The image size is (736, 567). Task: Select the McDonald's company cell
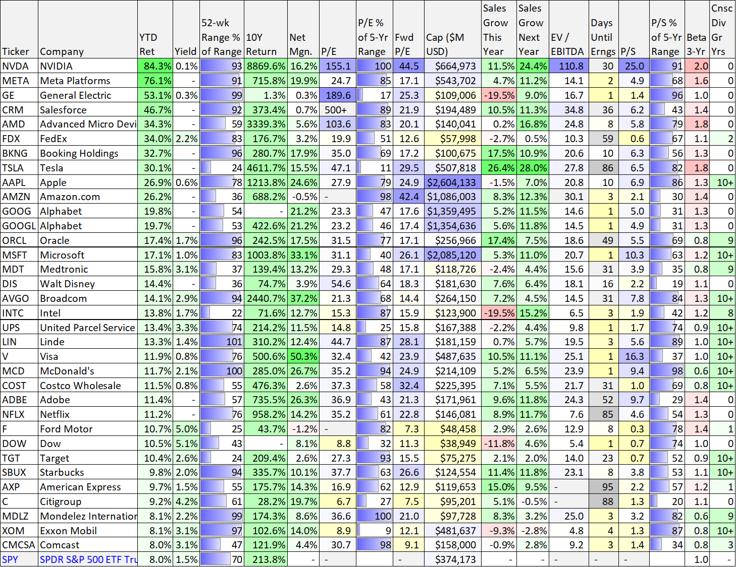click(88, 371)
